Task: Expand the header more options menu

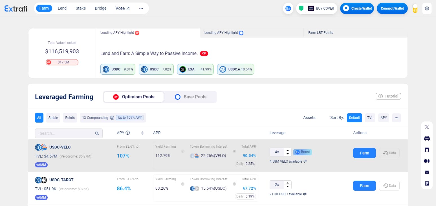Action: [x=141, y=8]
